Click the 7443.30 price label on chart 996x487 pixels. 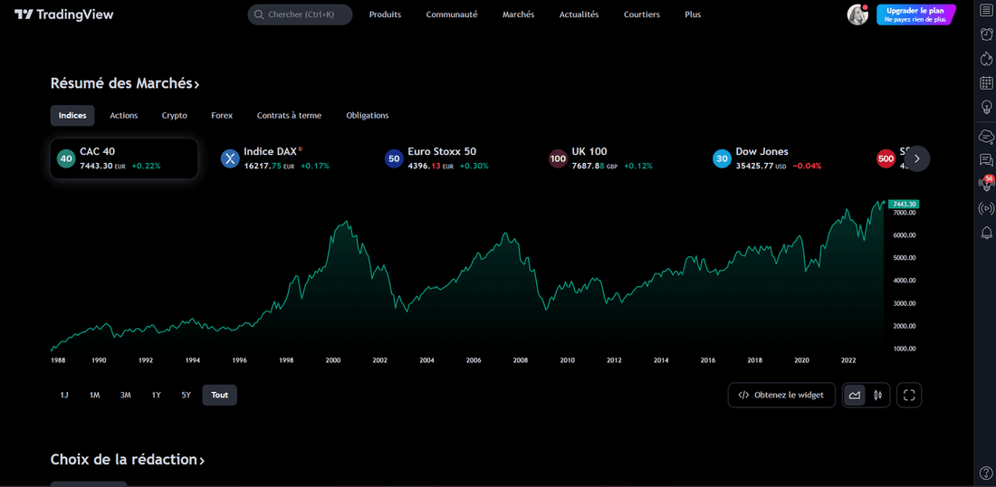pyautogui.click(x=903, y=205)
